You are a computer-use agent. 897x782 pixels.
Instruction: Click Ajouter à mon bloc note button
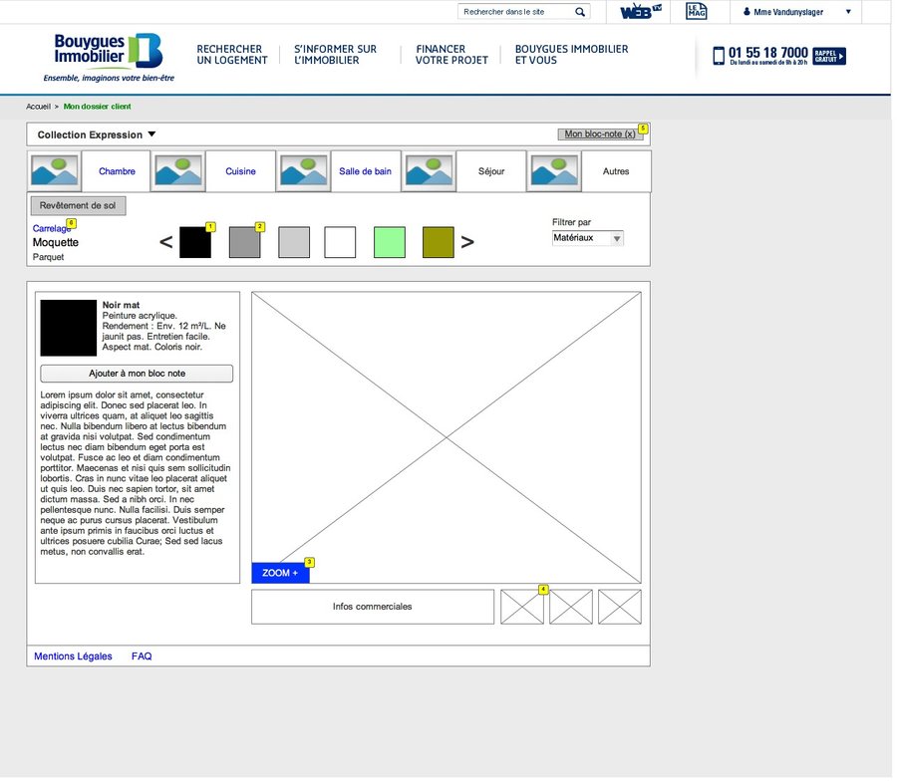tap(137, 374)
